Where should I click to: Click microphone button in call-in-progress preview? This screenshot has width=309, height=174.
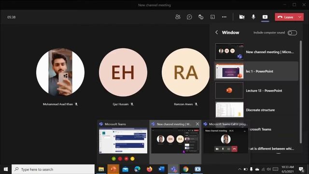point(223,149)
